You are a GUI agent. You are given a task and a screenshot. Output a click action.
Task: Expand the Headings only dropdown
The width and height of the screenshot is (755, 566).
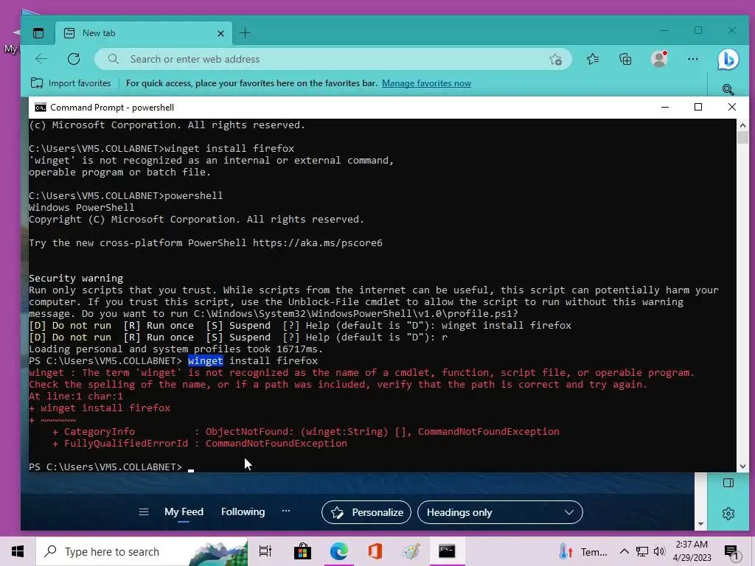click(x=500, y=513)
